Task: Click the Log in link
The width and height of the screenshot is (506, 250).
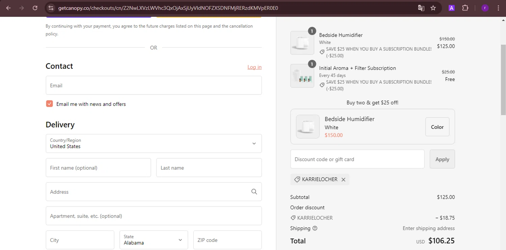Action: click(x=254, y=67)
